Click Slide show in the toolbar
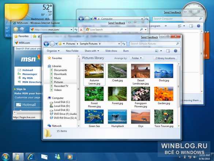214x161 pixels. 111,51
